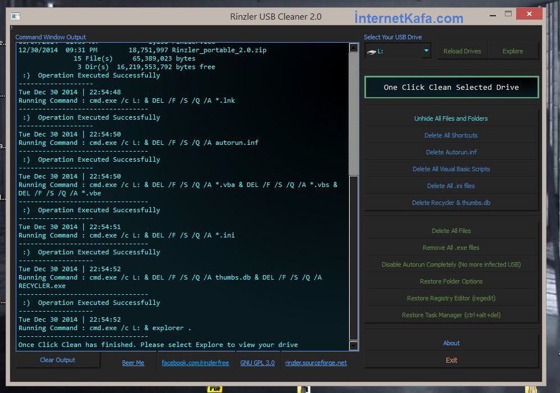Click the USB drive icon beside L:
Viewport: 560px width, 393px height.
tap(372, 52)
